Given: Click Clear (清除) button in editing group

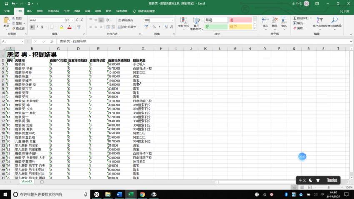Looking at the screenshot, I should [299, 28].
